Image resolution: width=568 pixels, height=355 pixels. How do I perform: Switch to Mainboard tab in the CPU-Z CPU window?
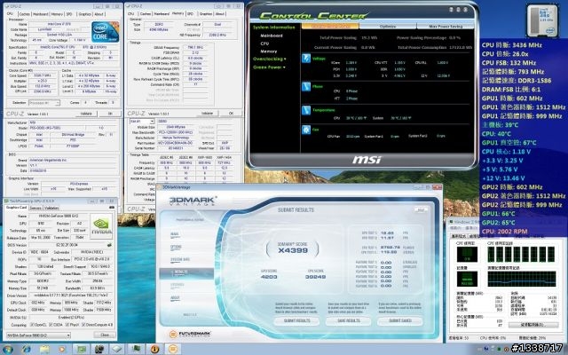[x=40, y=14]
